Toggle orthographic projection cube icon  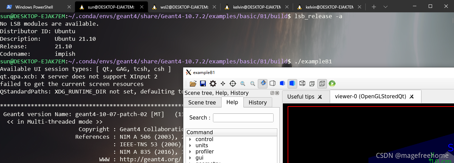pyautogui.click(x=322, y=83)
